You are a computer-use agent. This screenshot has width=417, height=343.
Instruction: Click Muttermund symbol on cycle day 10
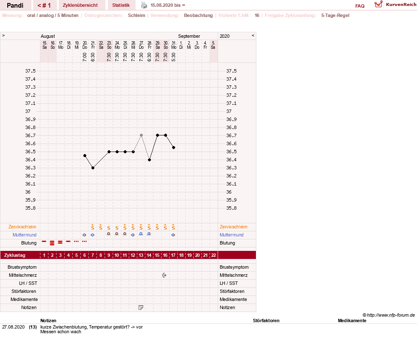point(117,234)
